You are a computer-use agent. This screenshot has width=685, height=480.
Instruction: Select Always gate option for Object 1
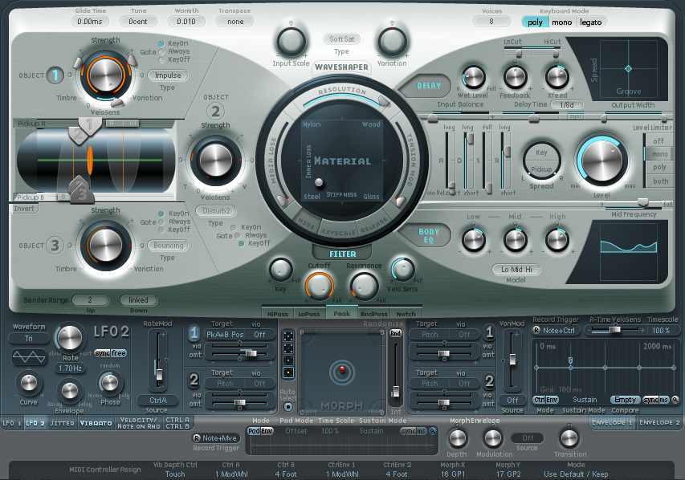(x=161, y=51)
